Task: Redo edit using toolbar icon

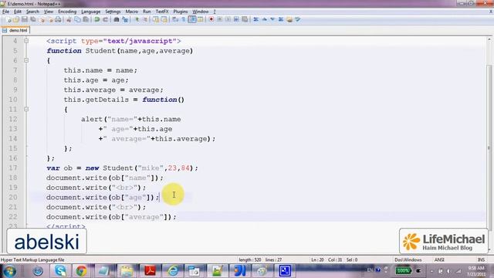Action: 106,19
